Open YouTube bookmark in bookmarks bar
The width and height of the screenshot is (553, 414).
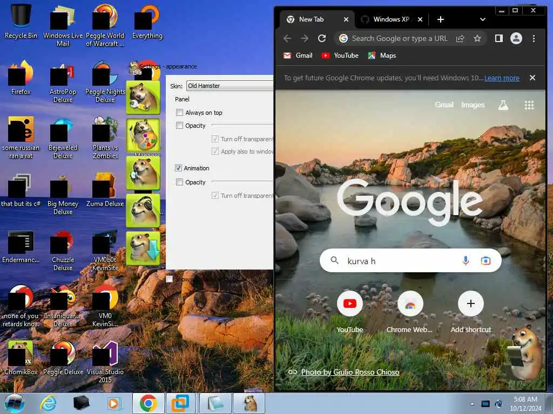click(340, 56)
